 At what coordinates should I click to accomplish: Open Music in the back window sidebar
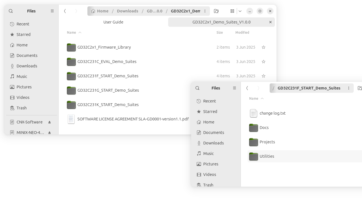(x=31, y=76)
